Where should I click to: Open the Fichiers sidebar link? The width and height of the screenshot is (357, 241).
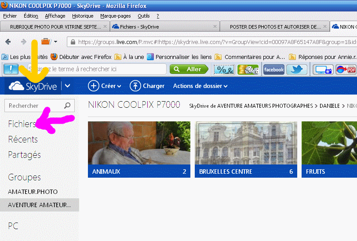click(x=22, y=124)
